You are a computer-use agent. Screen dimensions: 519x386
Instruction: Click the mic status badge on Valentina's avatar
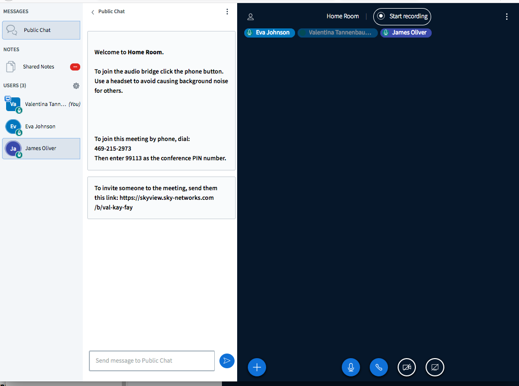coord(19,111)
